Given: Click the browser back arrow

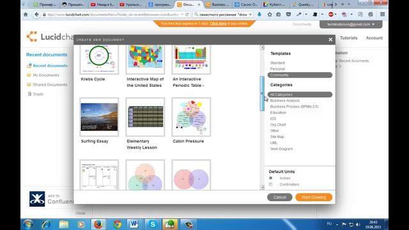Looking at the screenshot, I should click(36, 15).
